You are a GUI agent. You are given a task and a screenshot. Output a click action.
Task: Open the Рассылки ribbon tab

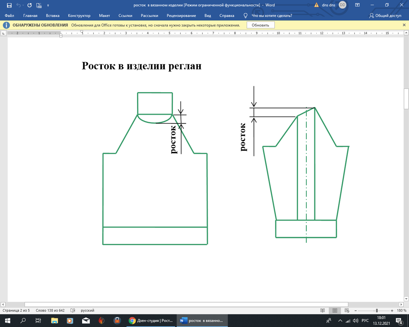149,16
